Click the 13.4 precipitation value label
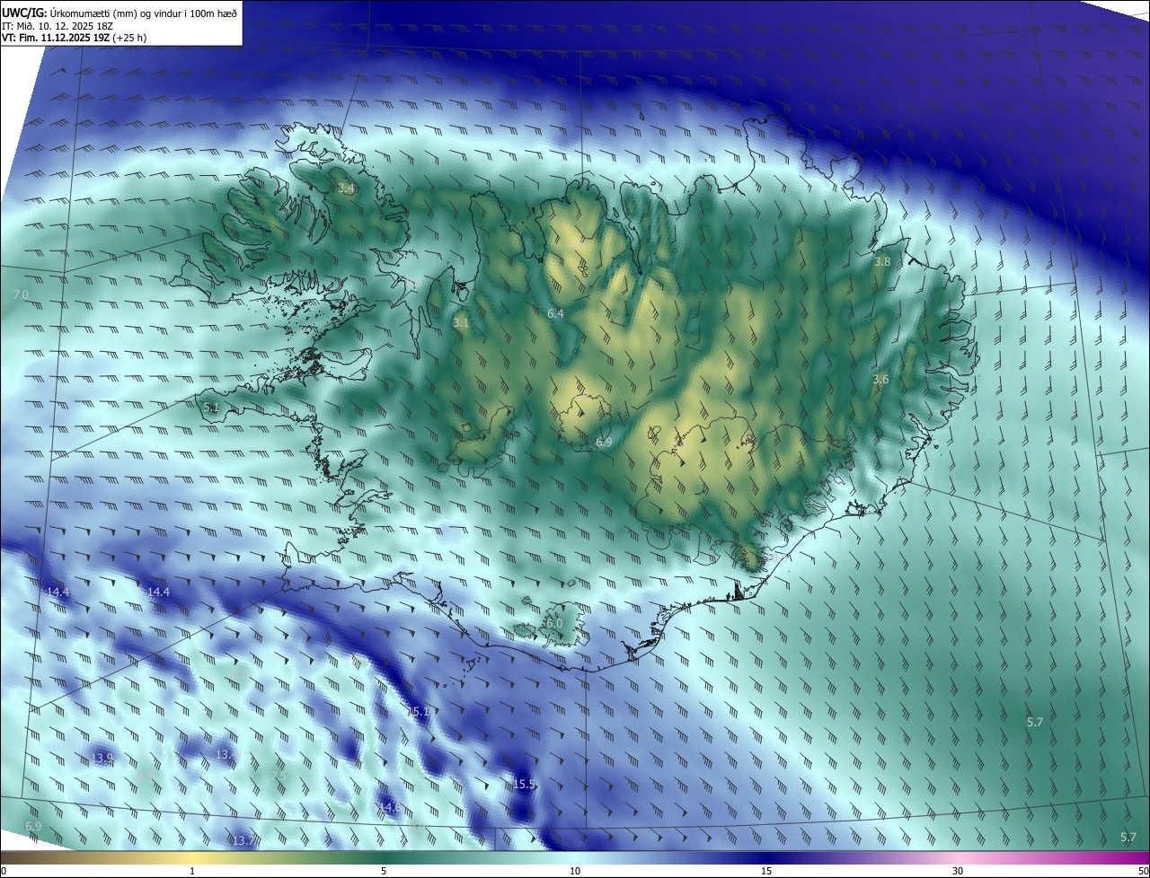 click(x=226, y=755)
